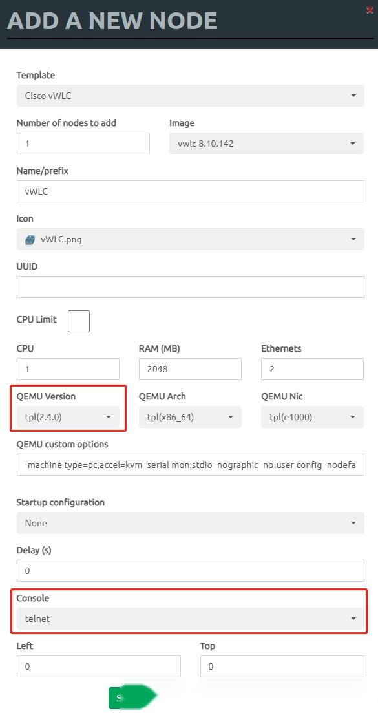Open the Startup configuration dropdown

(x=189, y=522)
